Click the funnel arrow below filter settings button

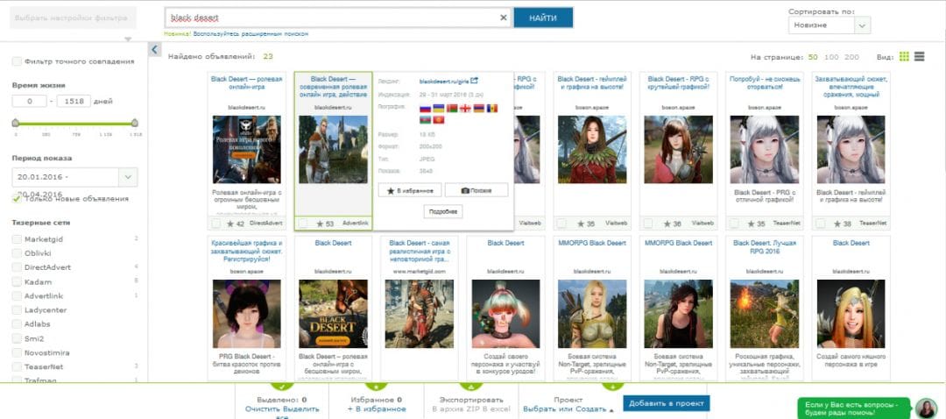(127, 39)
